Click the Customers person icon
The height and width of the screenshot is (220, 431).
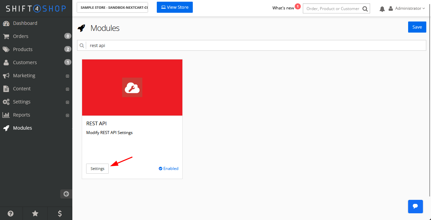6,62
